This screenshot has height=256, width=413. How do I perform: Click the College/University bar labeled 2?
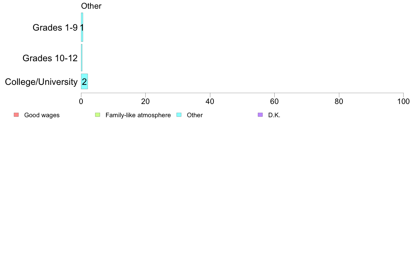pyautogui.click(x=84, y=81)
